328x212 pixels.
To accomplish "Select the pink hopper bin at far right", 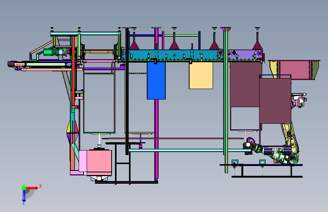I will pyautogui.click(x=295, y=70).
